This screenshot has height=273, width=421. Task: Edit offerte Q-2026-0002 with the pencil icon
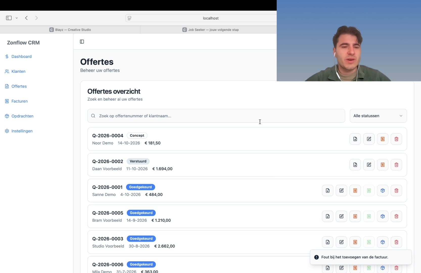click(369, 165)
